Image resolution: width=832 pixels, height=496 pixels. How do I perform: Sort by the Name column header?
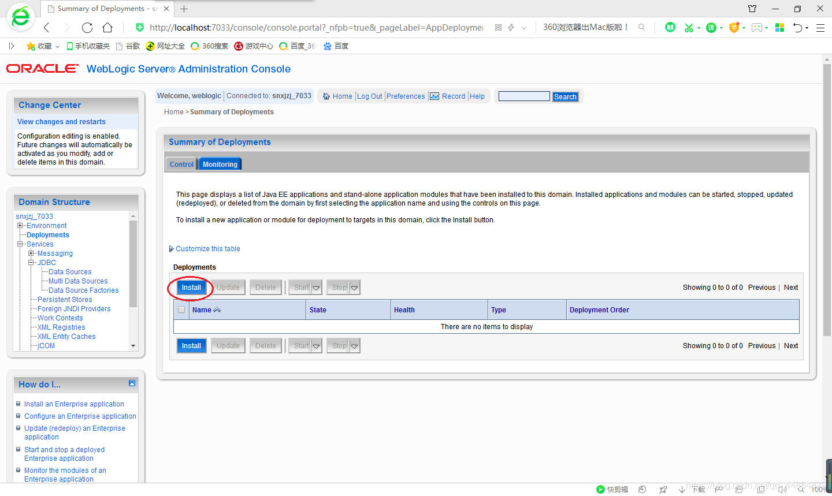[x=202, y=310]
